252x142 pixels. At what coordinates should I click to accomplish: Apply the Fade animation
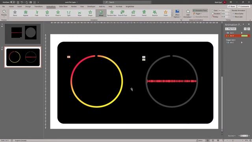click(x=37, y=13)
